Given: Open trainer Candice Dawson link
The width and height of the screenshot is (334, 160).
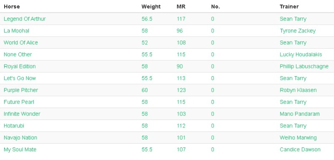Looking at the screenshot, I should click(300, 150).
